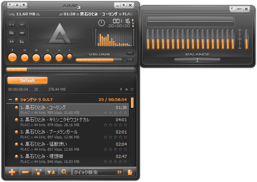Open the playlist sorting button
This screenshot has height=182, width=257.
coord(51,172)
